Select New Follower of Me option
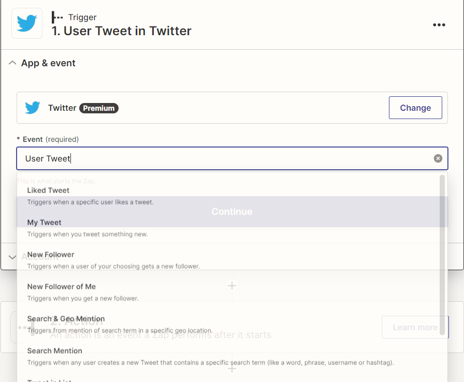464x382 pixels. coord(61,287)
